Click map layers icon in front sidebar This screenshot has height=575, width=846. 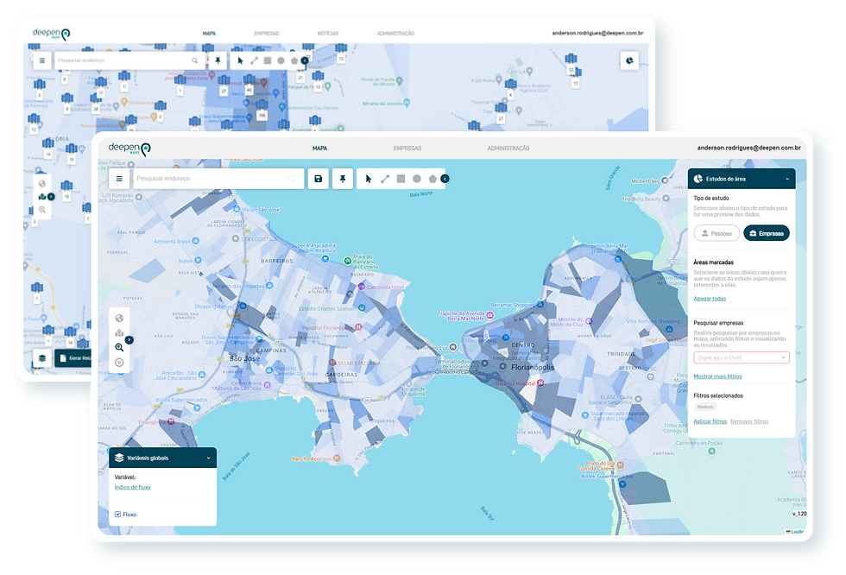click(119, 332)
